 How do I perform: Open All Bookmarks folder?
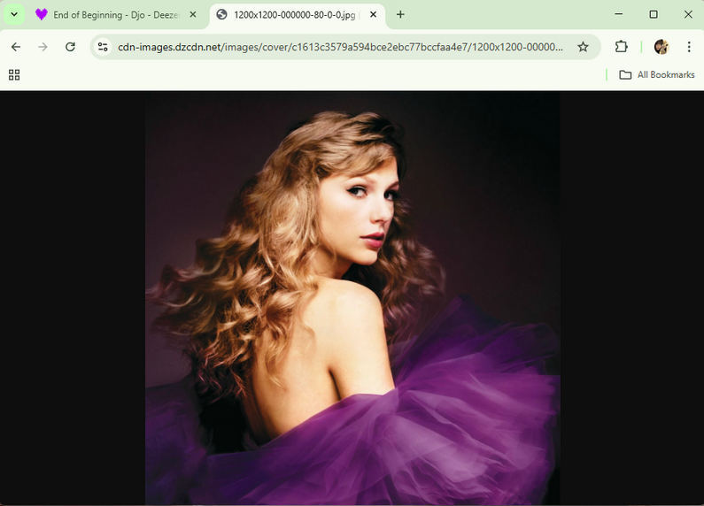click(x=657, y=75)
